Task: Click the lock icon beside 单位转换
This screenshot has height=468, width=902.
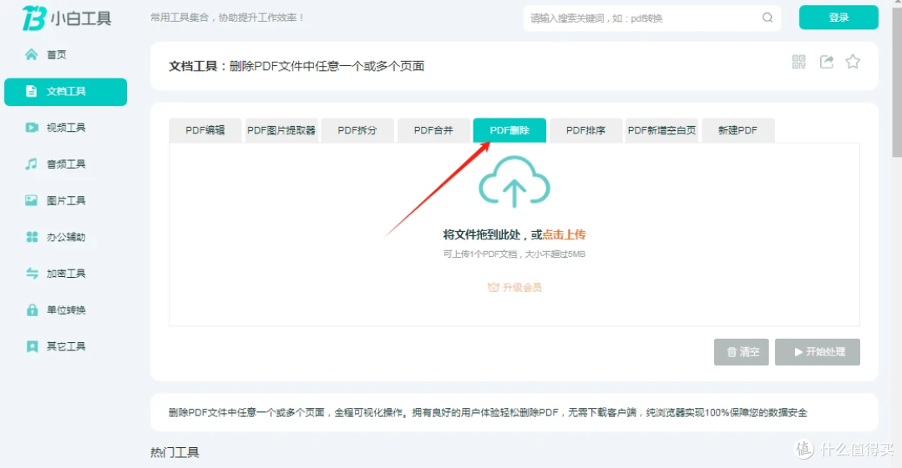Action: (32, 309)
